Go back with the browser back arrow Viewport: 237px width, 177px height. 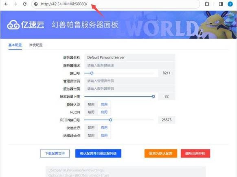click(x=6, y=4)
